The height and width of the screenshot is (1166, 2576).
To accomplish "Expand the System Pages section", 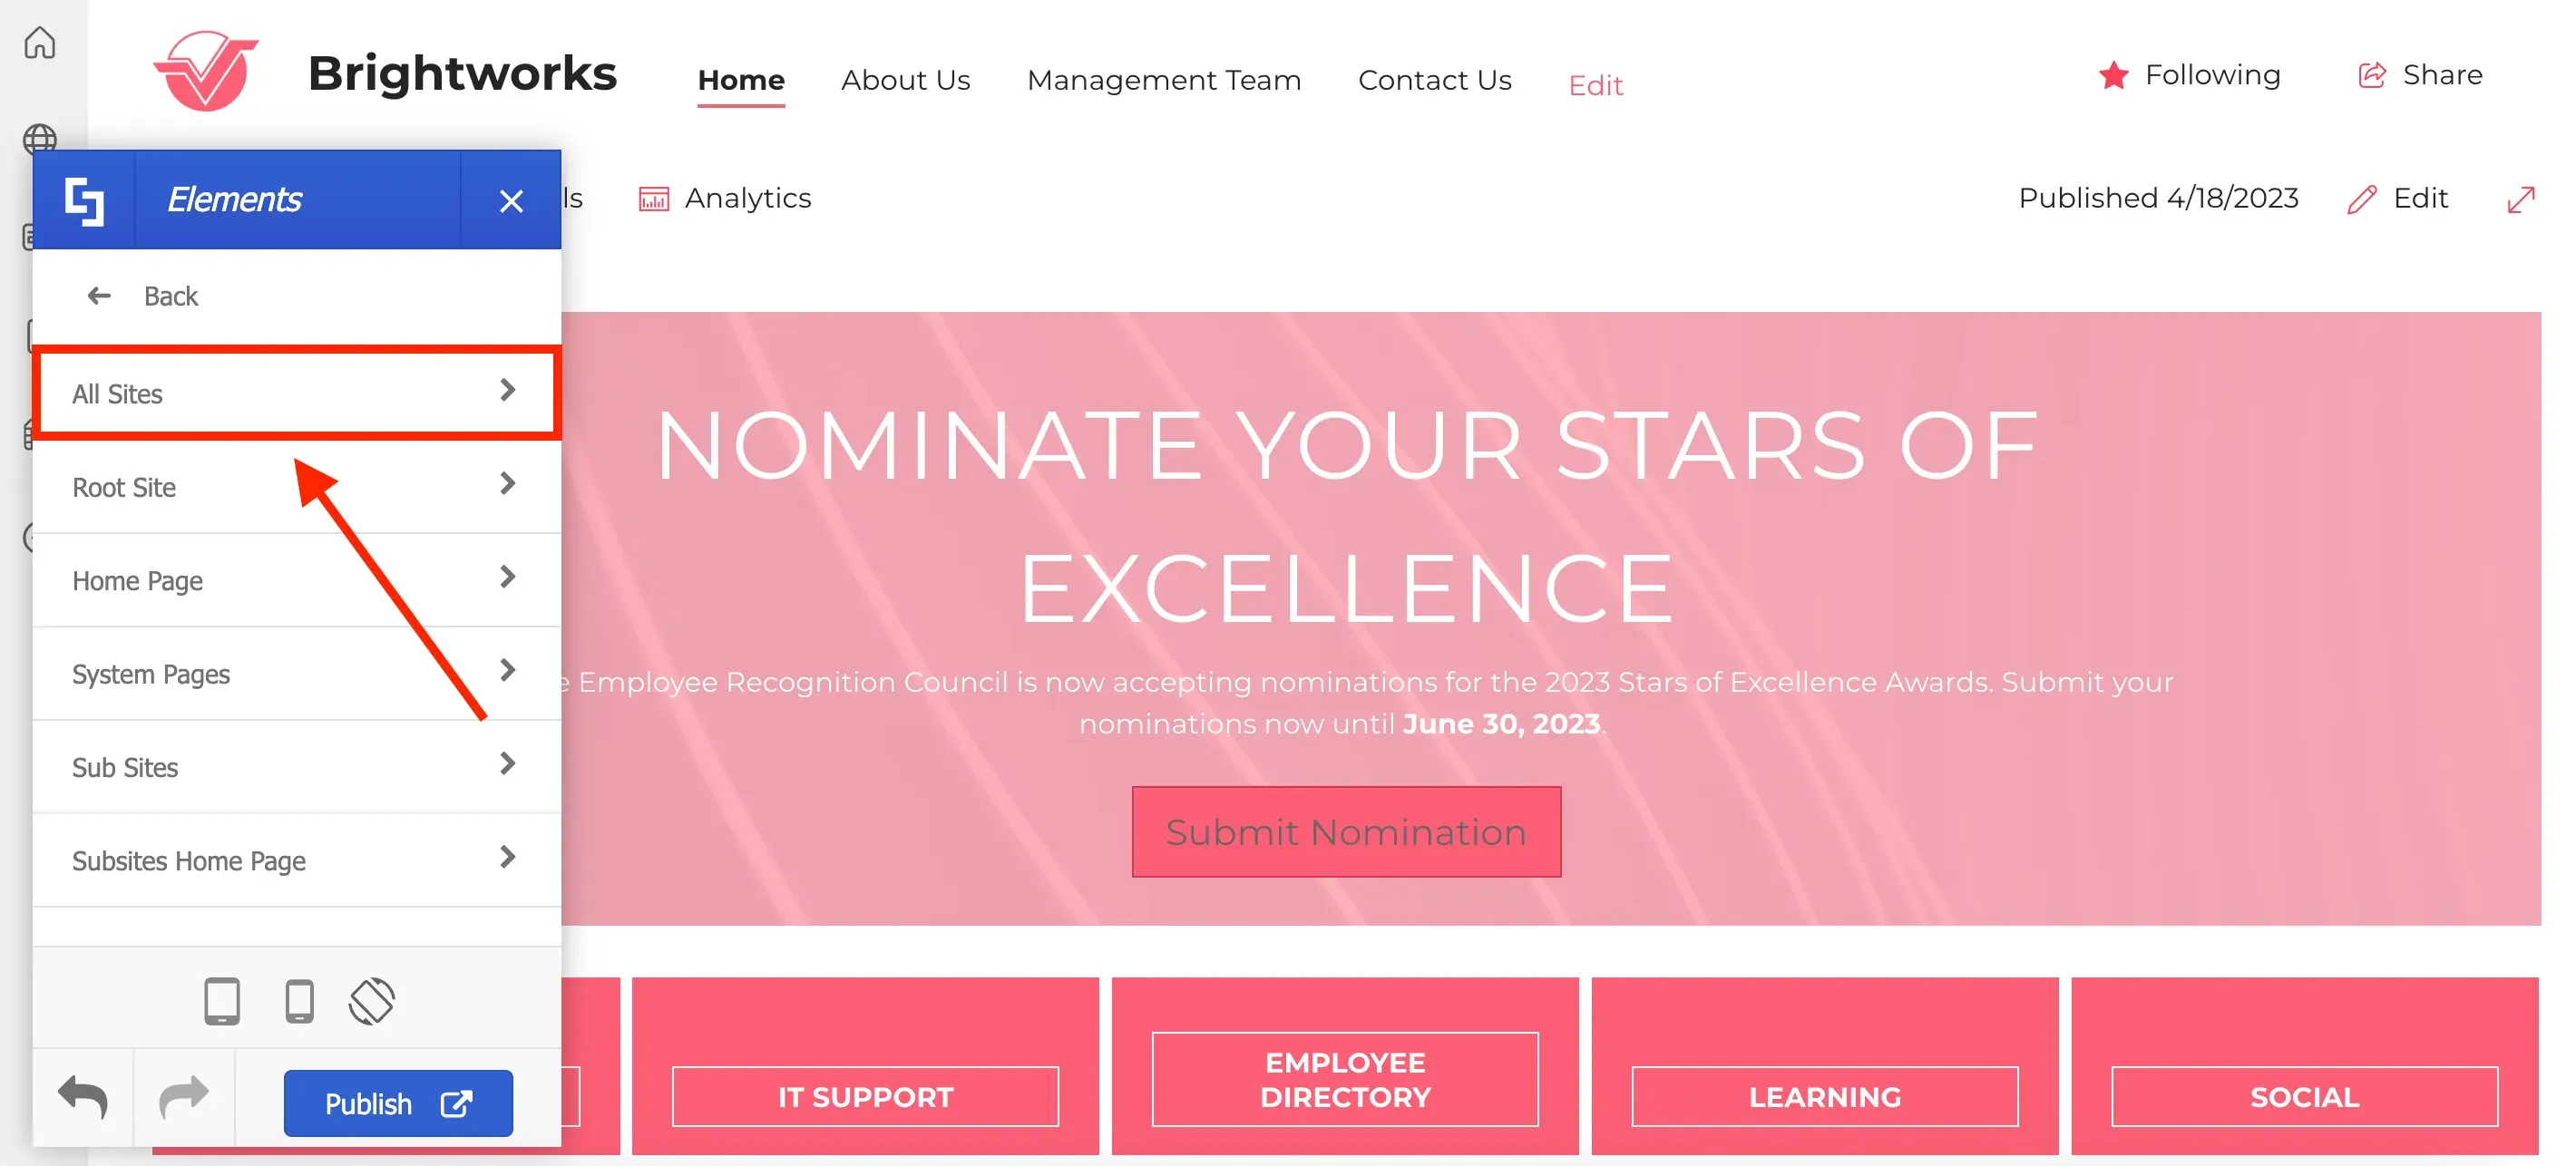I will click(x=297, y=674).
